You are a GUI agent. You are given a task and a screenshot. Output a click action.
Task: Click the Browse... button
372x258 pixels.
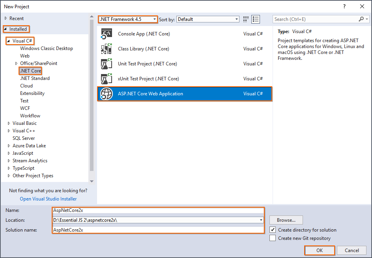pyautogui.click(x=286, y=220)
